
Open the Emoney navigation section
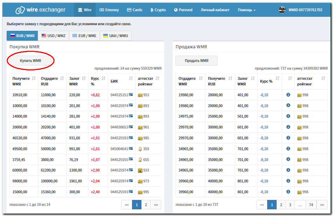pos(109,10)
